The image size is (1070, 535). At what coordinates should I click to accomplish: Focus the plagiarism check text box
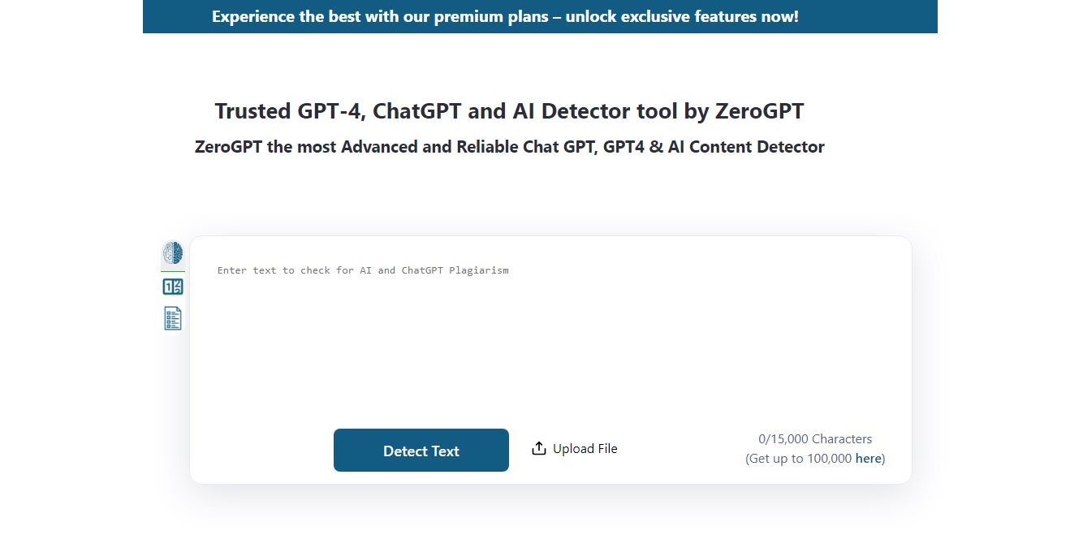tap(487, 325)
